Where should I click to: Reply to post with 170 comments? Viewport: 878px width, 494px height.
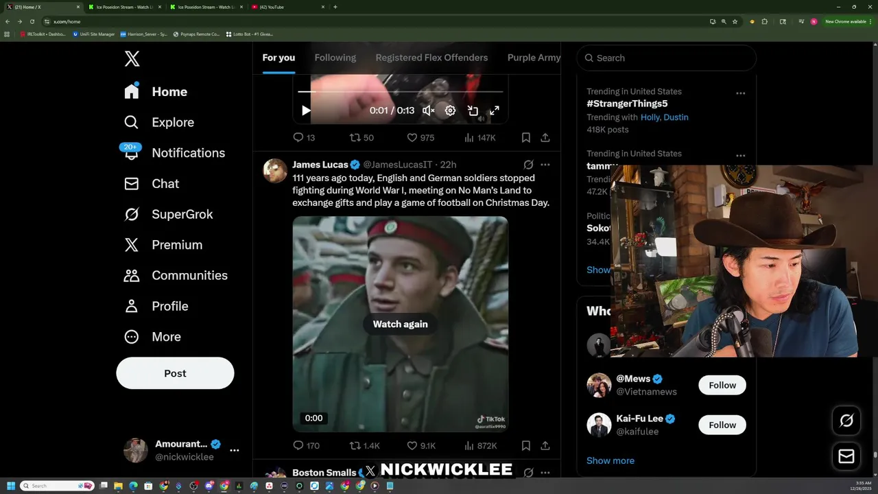306,445
